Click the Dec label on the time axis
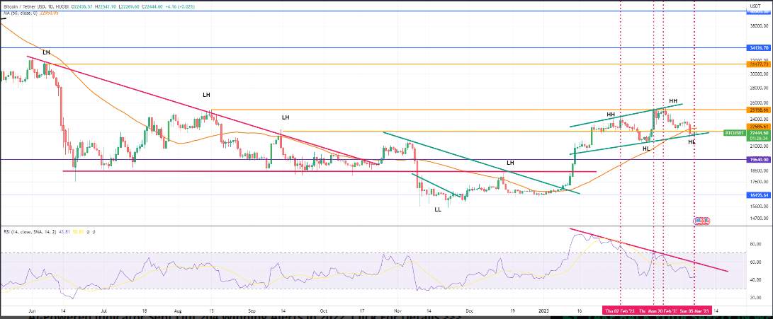The height and width of the screenshot is (319, 773). click(469, 311)
